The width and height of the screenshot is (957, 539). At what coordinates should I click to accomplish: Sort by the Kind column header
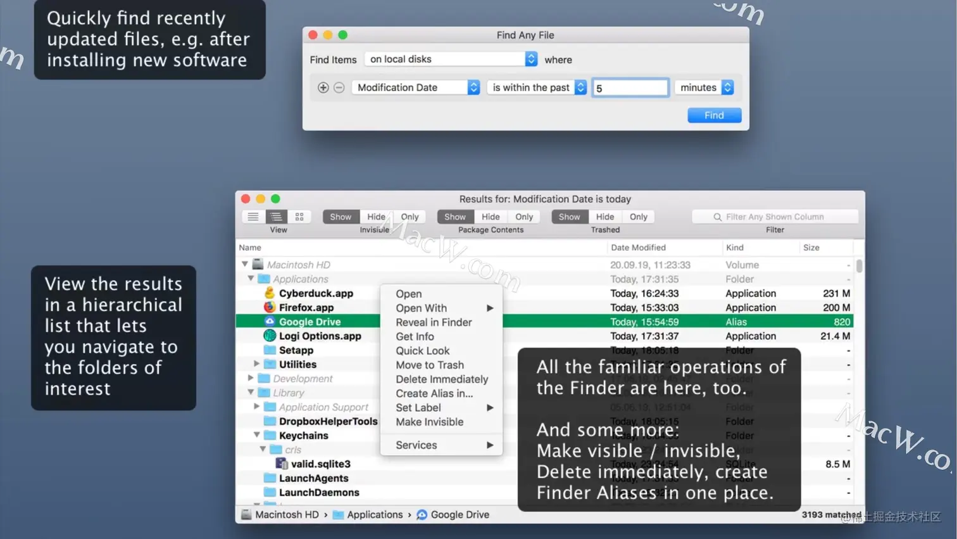[x=761, y=248]
